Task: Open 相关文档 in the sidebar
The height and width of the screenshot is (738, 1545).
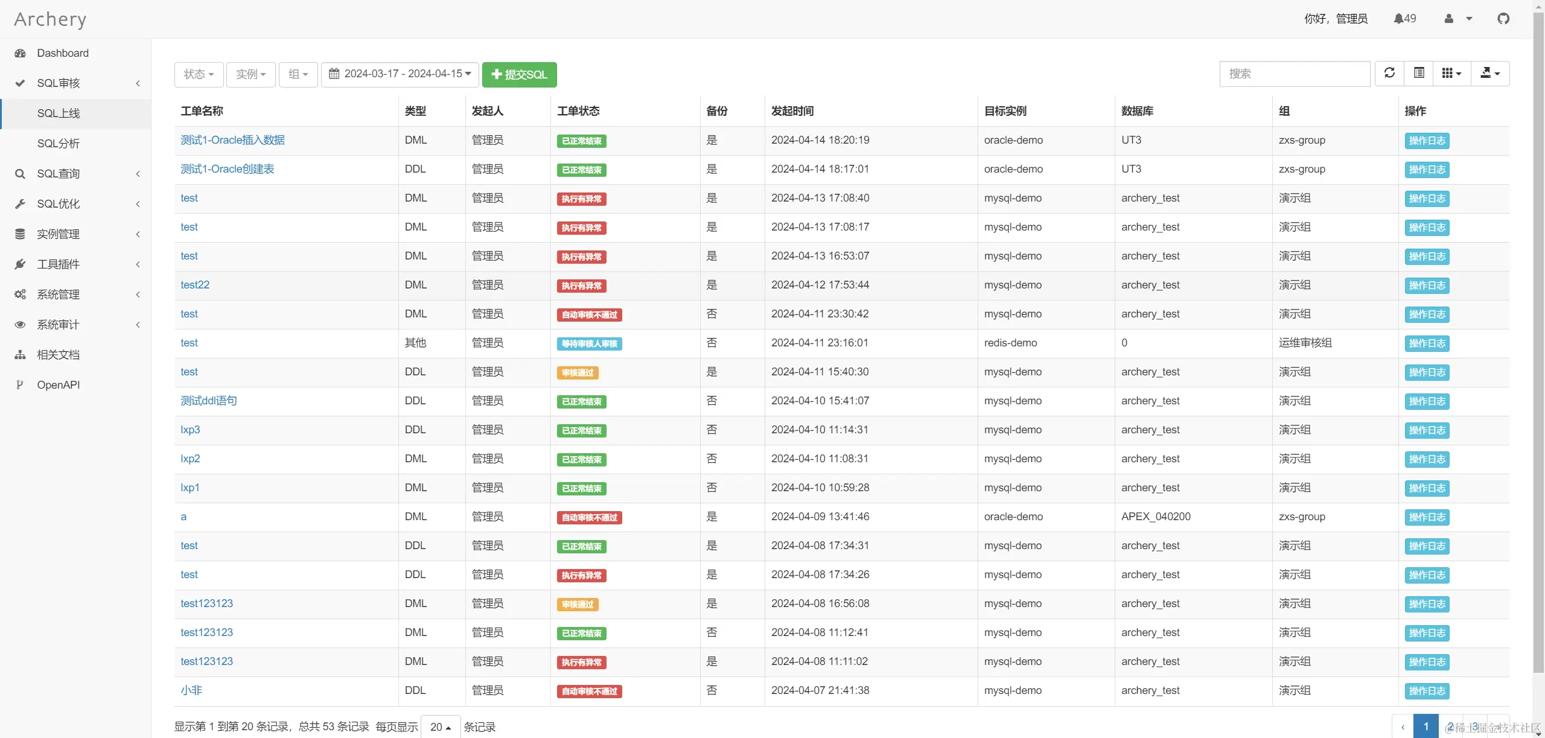Action: pos(58,355)
